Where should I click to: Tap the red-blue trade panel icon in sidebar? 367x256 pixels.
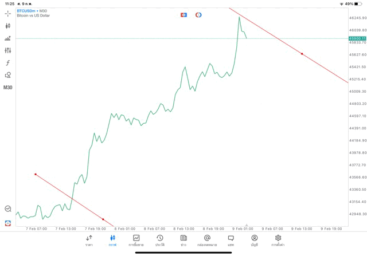click(8, 223)
